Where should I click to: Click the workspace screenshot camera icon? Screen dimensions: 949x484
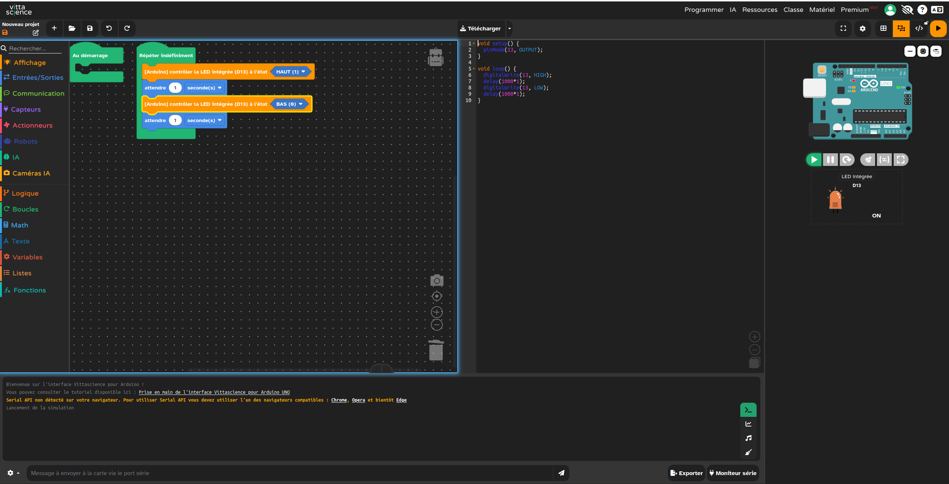[436, 281]
